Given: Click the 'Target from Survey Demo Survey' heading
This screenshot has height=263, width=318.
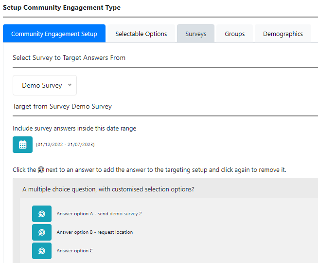Looking at the screenshot, I should coord(62,106).
